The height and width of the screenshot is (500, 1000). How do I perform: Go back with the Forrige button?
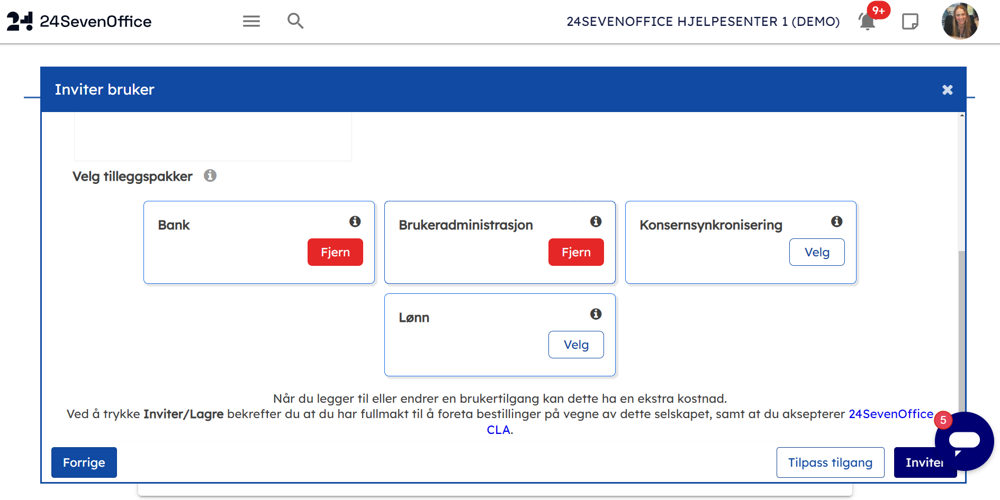tap(84, 462)
